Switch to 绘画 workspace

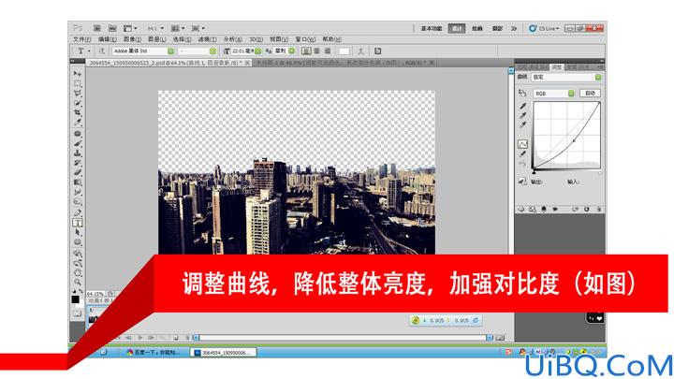(477, 28)
